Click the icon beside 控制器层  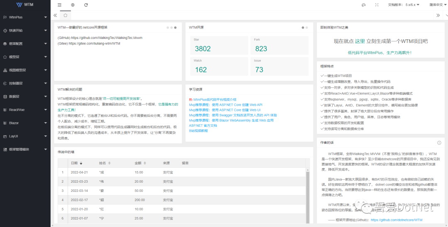pyautogui.click(x=5, y=83)
